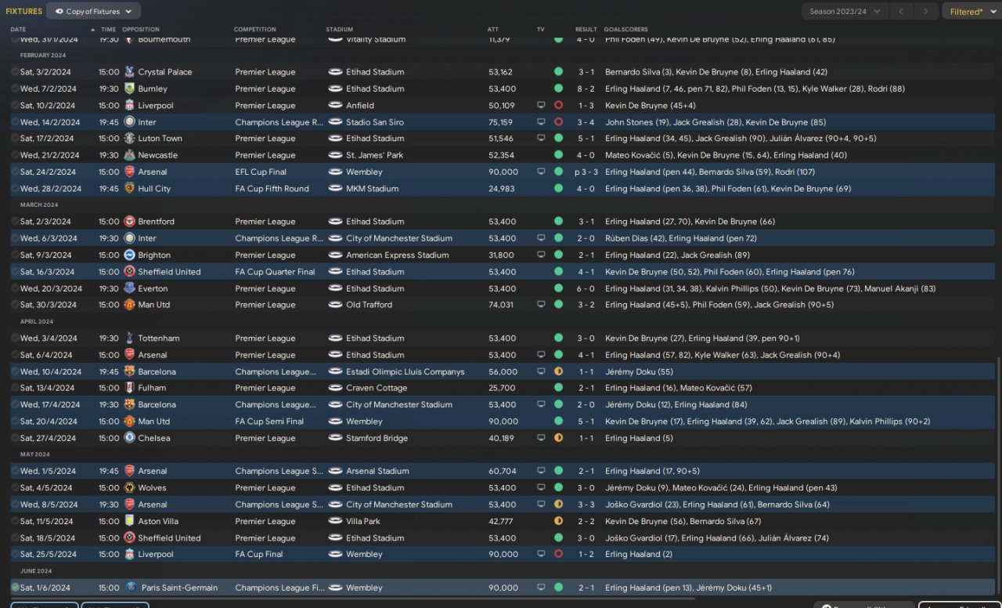Click the FEBRUARY 2024 month heading

(43, 56)
